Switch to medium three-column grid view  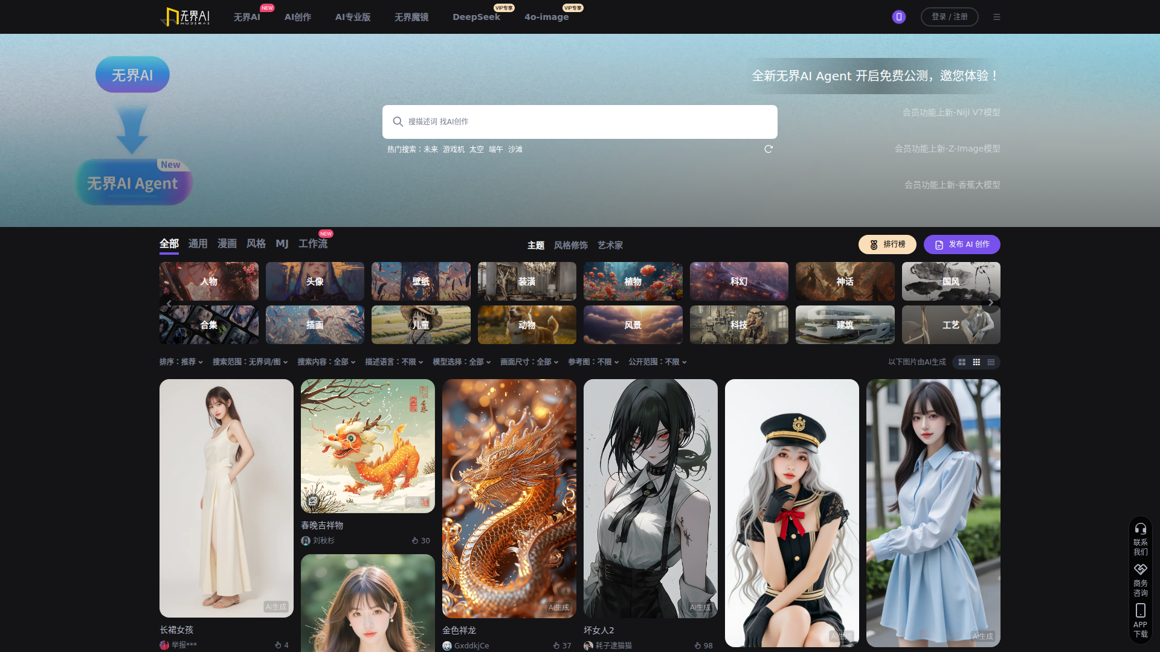pos(976,362)
